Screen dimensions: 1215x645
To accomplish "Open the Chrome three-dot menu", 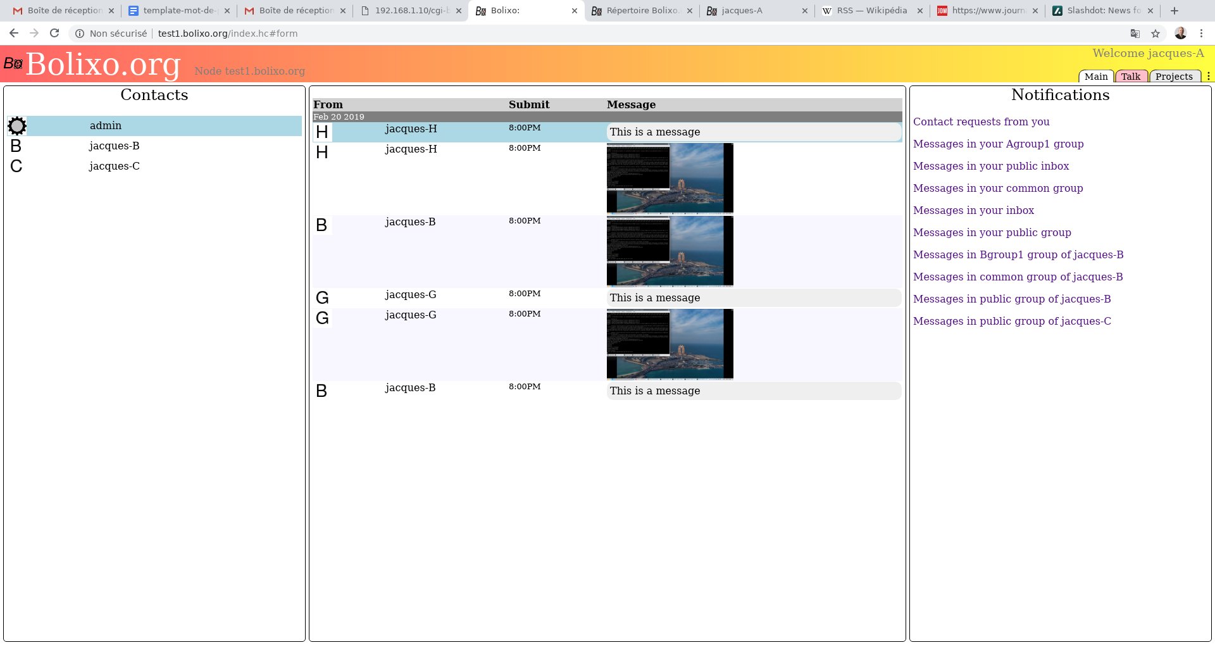I will [x=1201, y=34].
